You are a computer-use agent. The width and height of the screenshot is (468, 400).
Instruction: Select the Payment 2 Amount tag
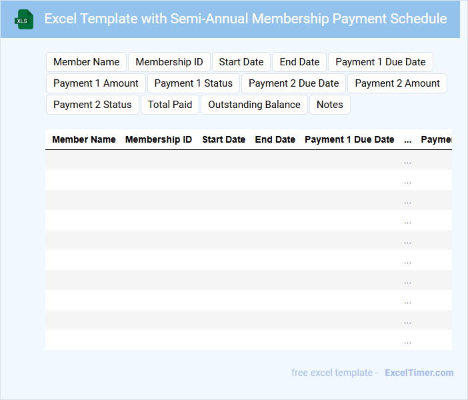[x=397, y=83]
